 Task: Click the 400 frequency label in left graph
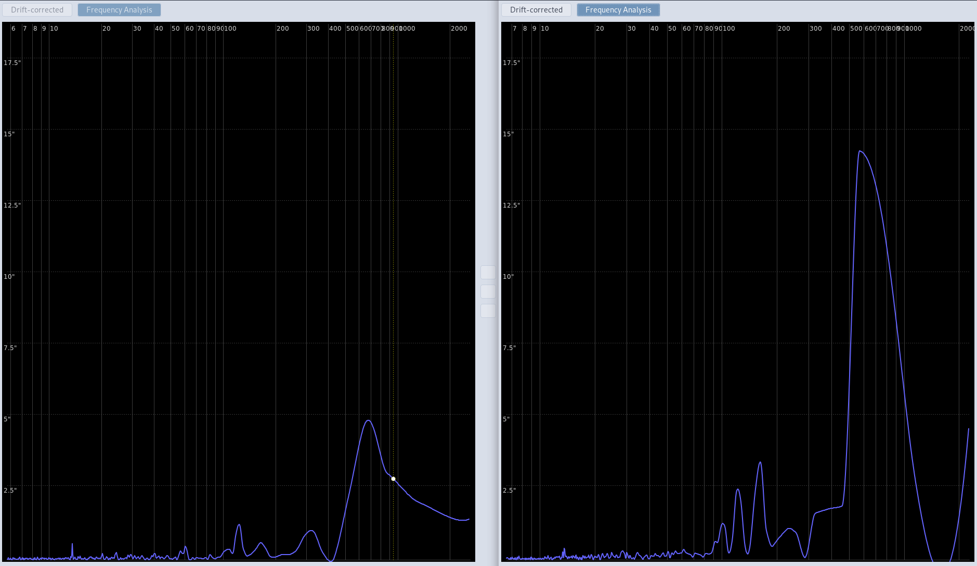(335, 29)
